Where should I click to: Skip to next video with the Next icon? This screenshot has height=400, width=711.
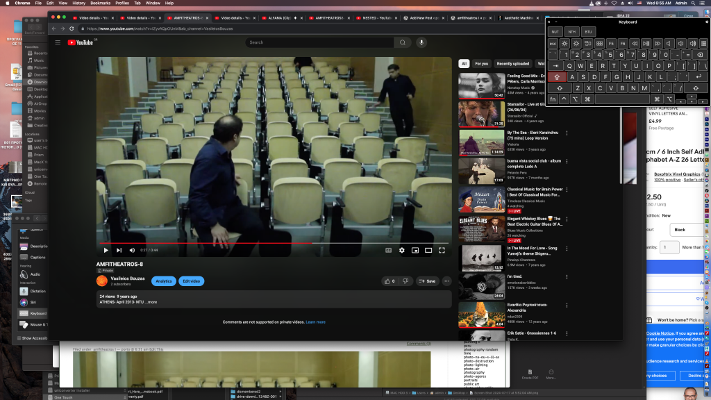[119, 250]
